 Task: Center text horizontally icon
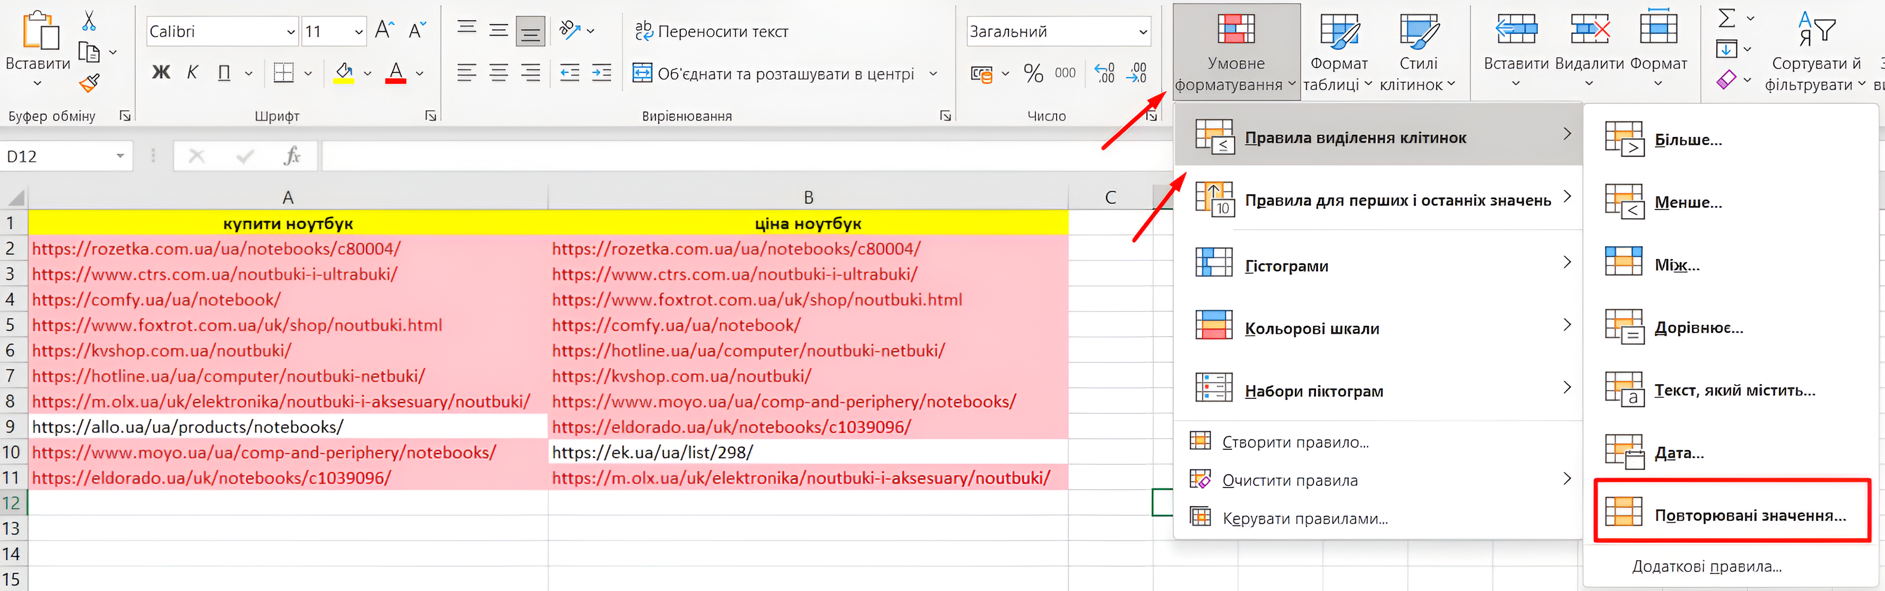[x=499, y=72]
